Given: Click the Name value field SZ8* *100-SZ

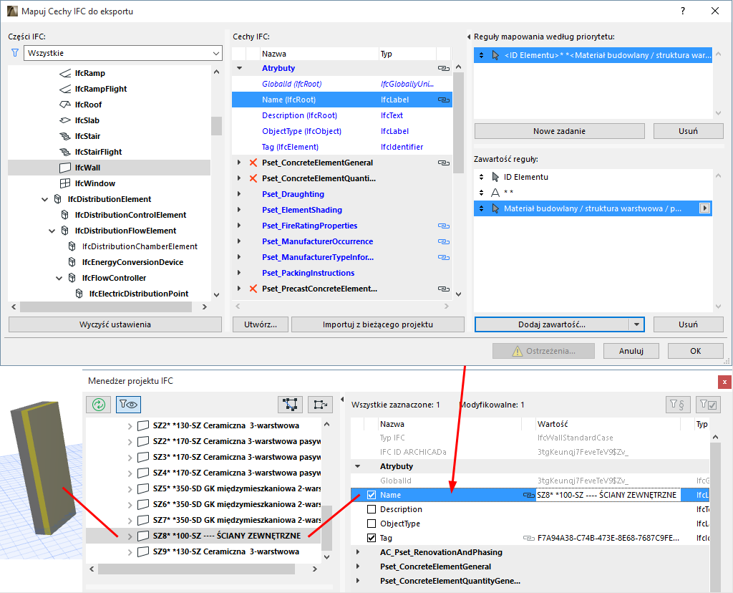Looking at the screenshot, I should 608,495.
